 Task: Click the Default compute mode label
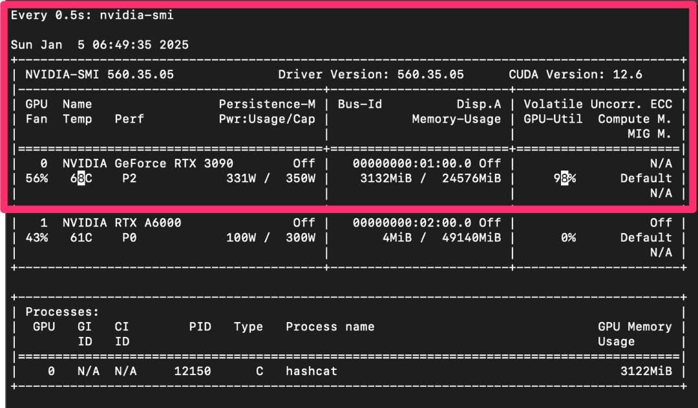coord(645,178)
